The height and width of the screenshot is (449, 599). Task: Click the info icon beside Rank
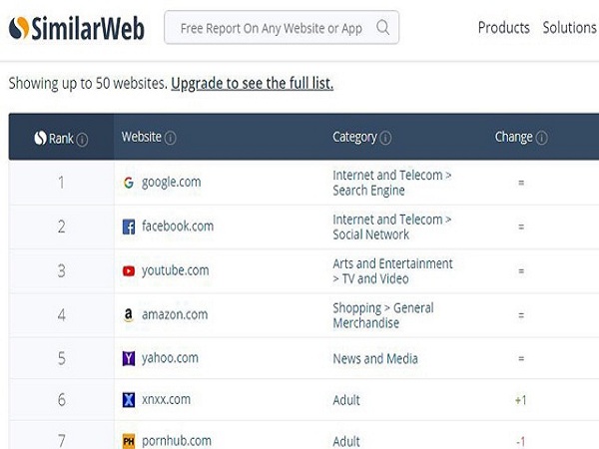[x=82, y=140]
